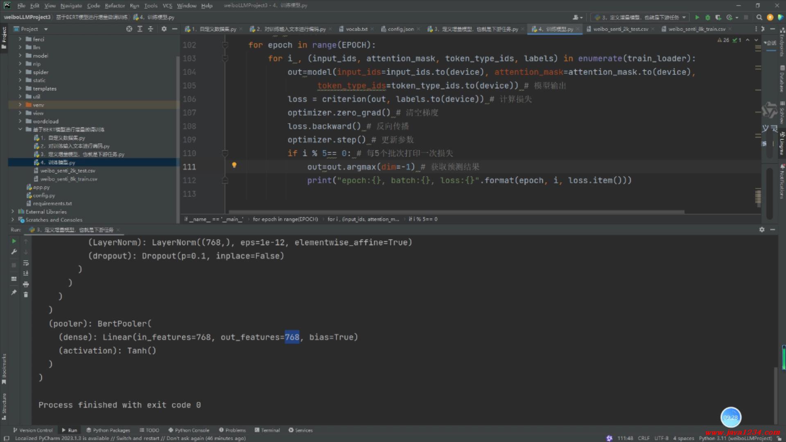
Task: Click the locate target icon in the Project panel
Action: point(129,29)
